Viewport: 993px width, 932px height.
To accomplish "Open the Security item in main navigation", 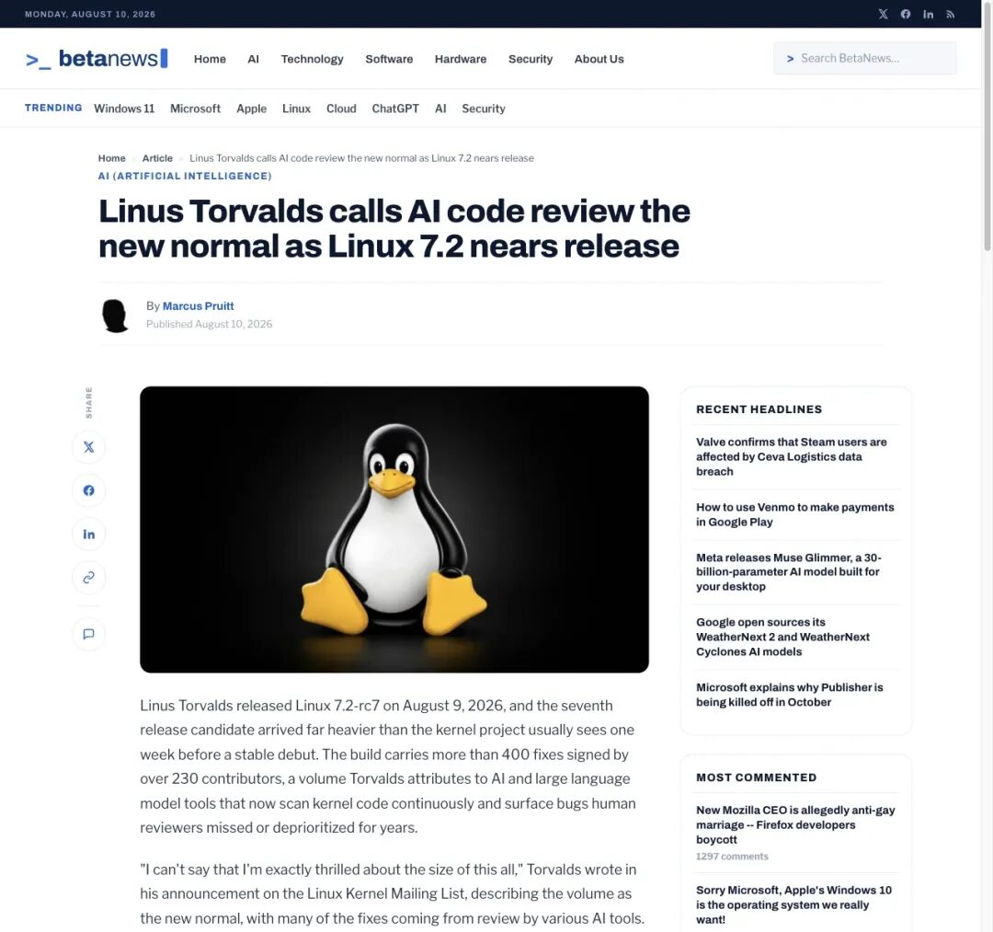I will [x=531, y=59].
